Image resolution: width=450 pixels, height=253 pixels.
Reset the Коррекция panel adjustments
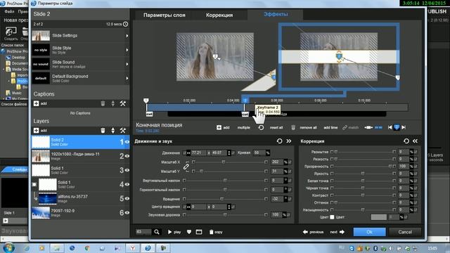pos(406,141)
